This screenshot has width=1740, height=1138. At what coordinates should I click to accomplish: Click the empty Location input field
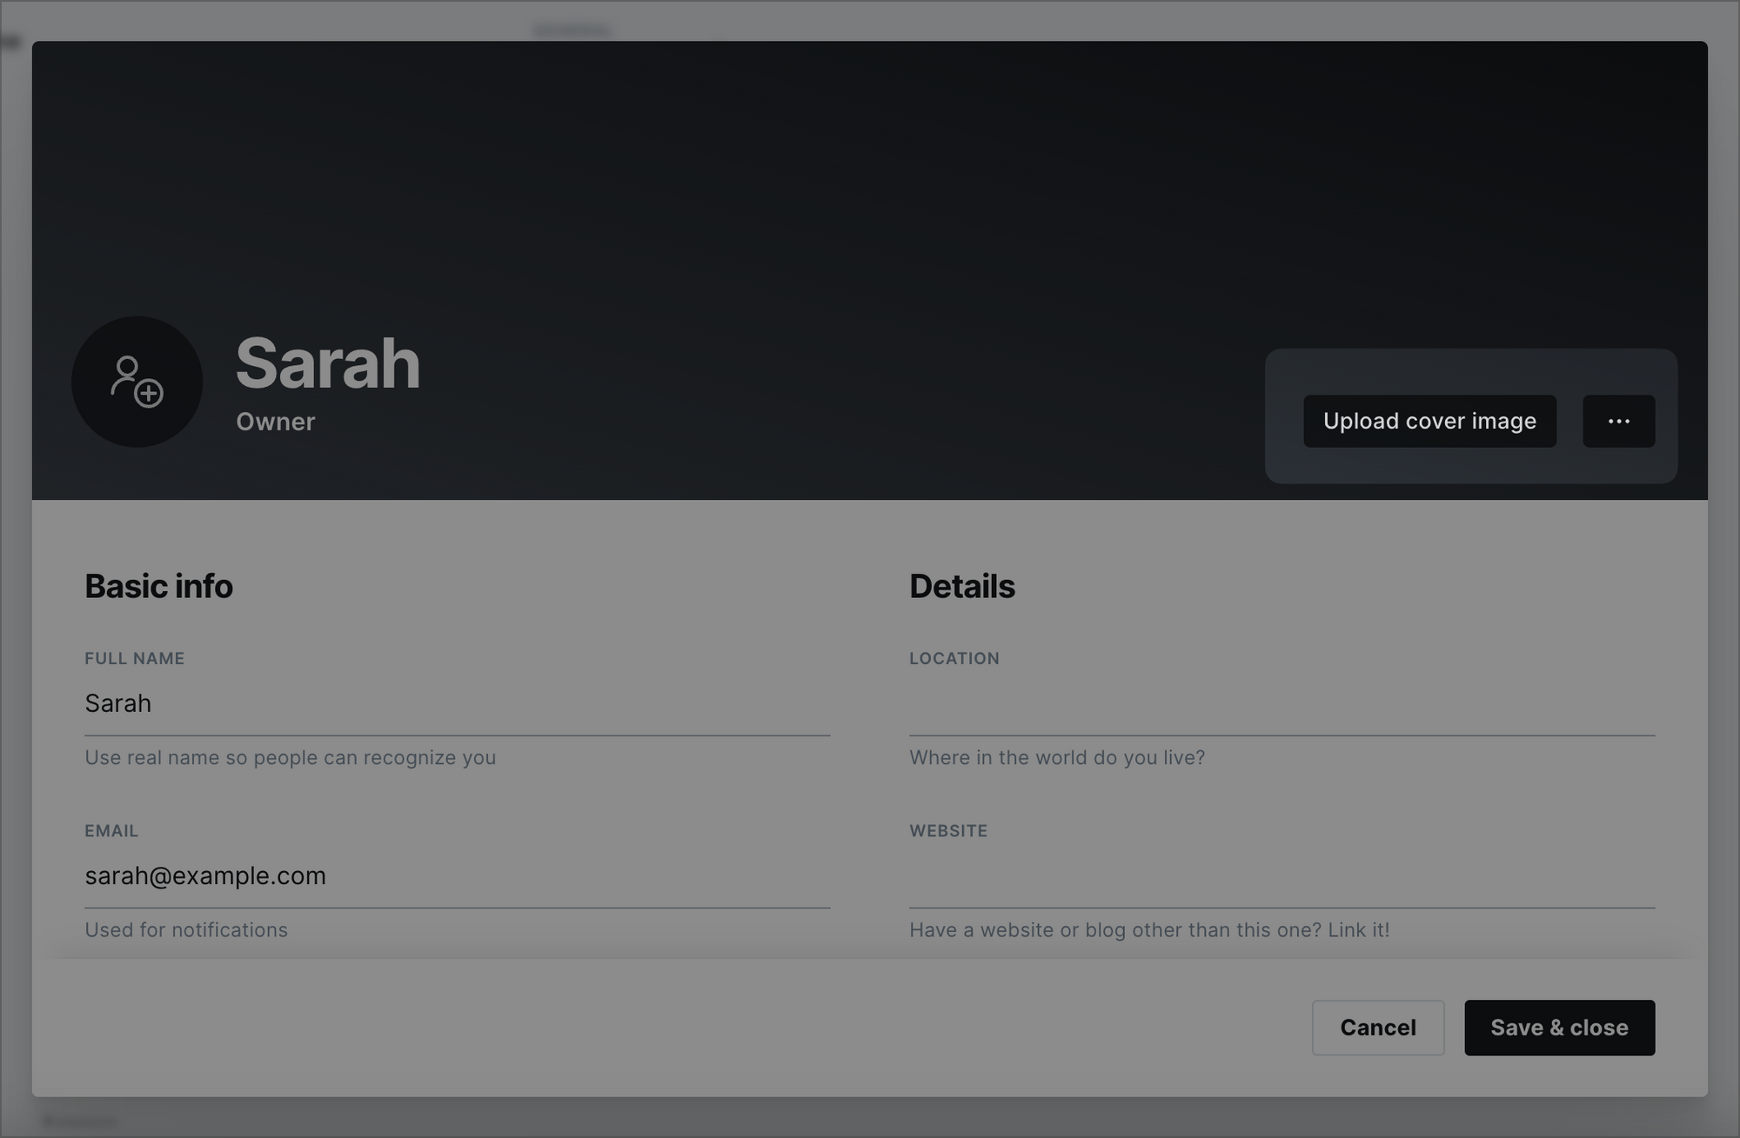(1282, 703)
